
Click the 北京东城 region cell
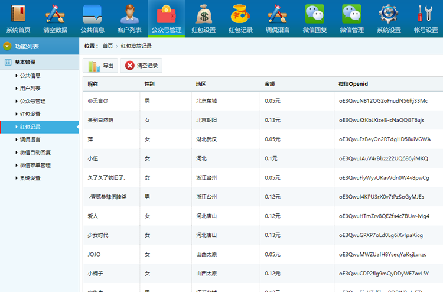pyautogui.click(x=207, y=101)
